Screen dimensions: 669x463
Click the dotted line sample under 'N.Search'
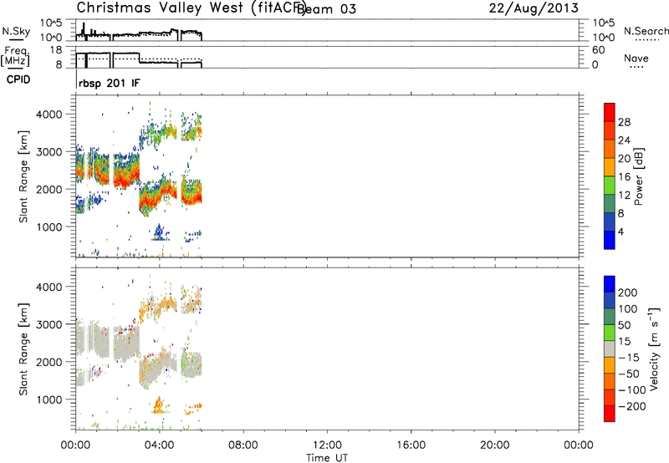[x=646, y=40]
